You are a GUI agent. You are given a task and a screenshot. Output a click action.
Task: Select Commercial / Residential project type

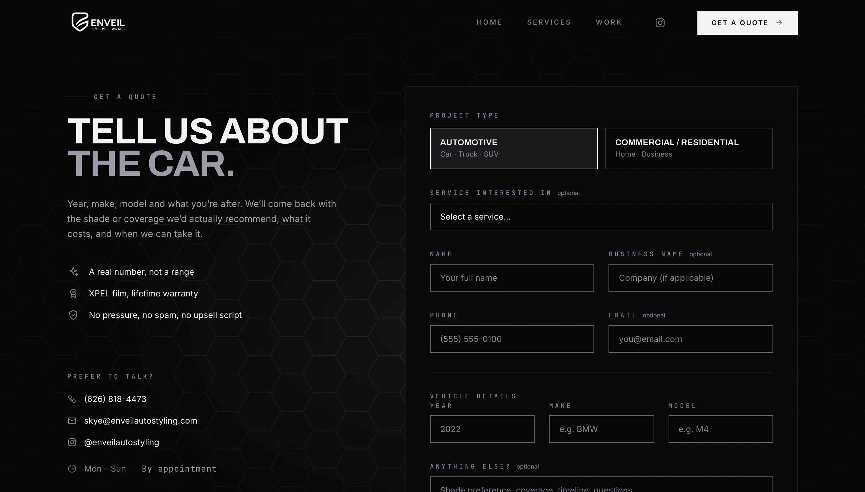click(689, 148)
